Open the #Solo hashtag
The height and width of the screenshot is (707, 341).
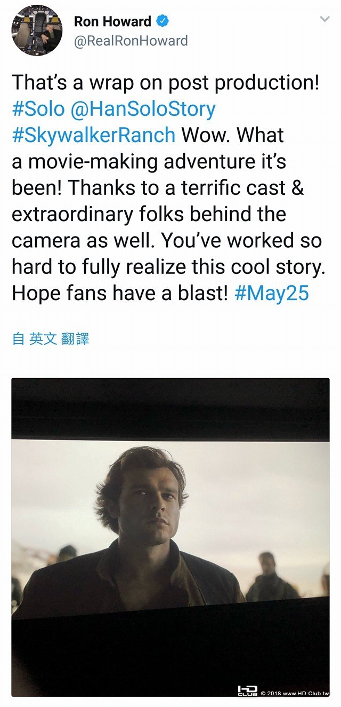coord(38,109)
